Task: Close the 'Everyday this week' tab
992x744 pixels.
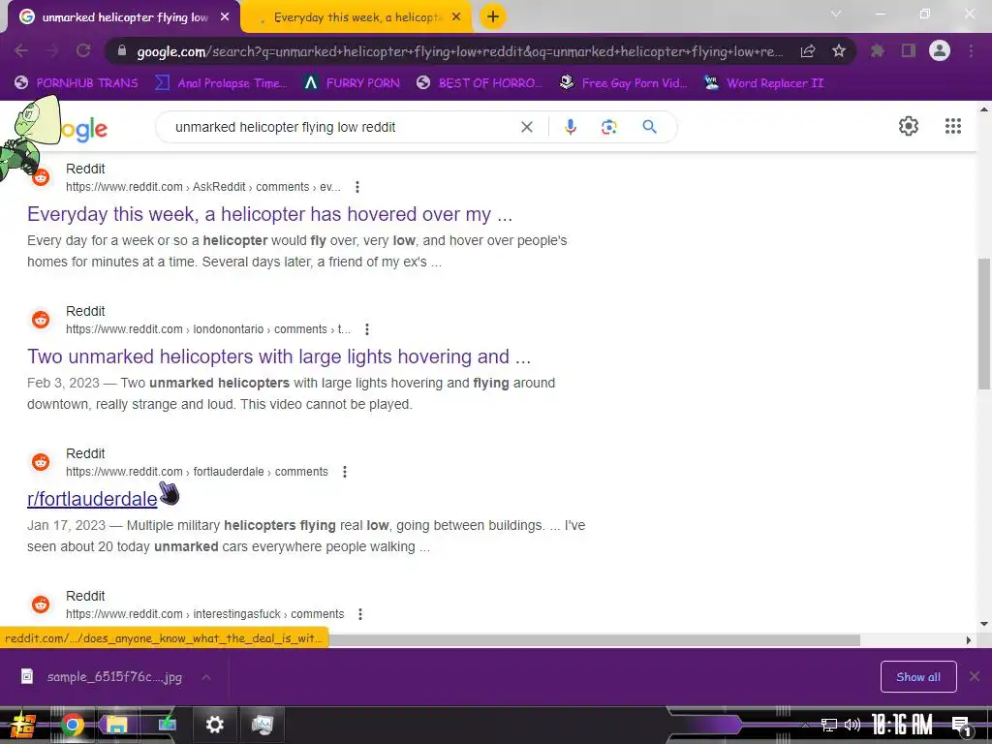Action: tap(456, 17)
